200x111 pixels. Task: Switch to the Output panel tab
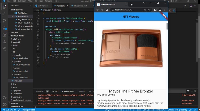[x=55, y=91]
